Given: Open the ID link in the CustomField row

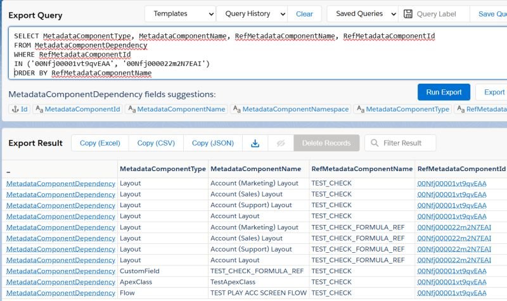Looking at the screenshot, I should point(452,271).
